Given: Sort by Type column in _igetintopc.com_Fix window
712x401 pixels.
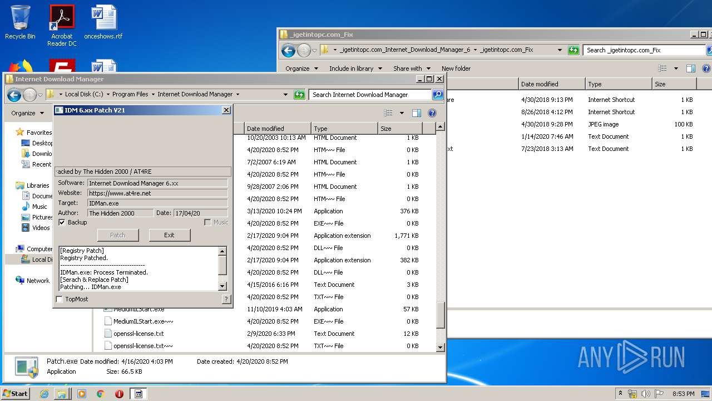Looking at the screenshot, I should (619, 84).
